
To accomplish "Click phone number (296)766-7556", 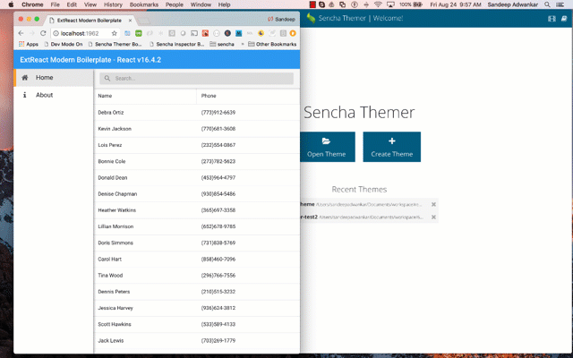I will tap(218, 276).
